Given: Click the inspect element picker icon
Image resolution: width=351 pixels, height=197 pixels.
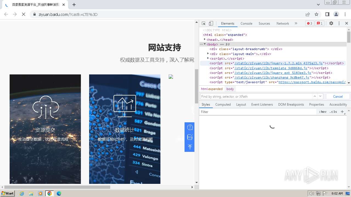Looking at the screenshot, I should tap(203, 24).
